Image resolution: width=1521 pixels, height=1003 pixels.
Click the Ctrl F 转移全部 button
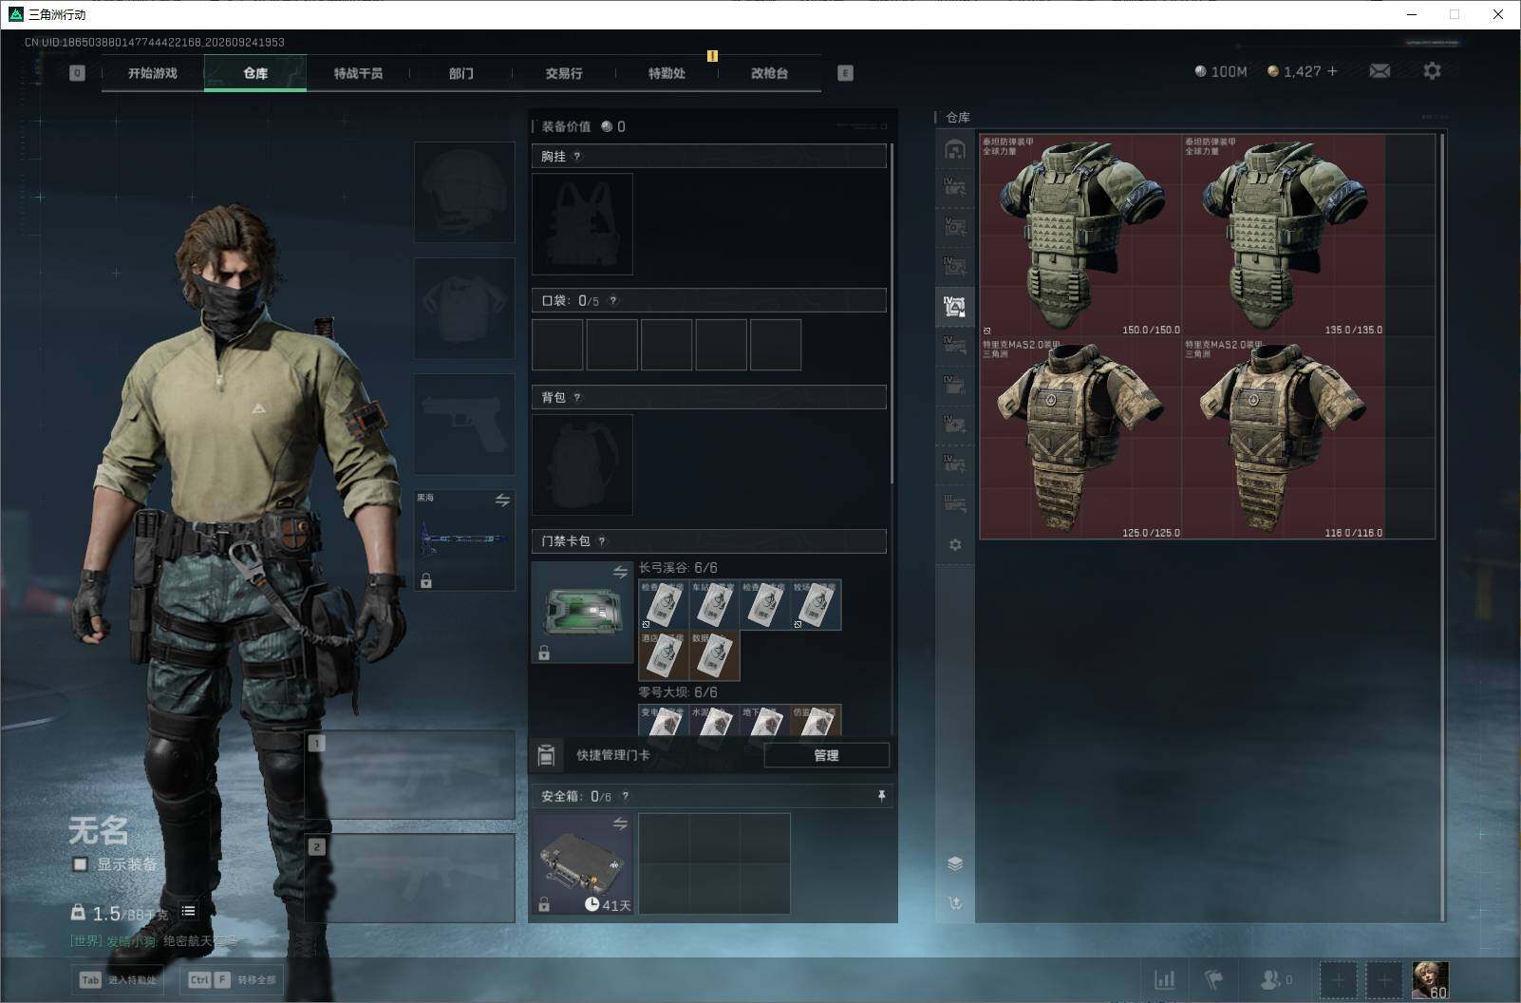pos(233,980)
